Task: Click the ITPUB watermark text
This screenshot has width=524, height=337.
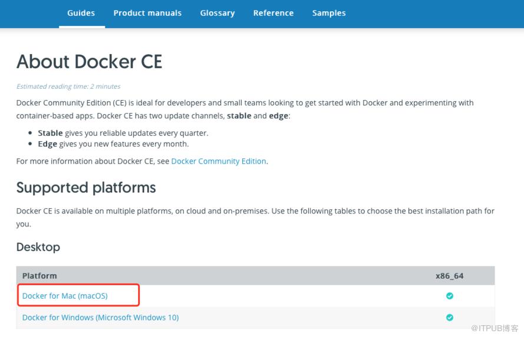Action: pos(495,328)
